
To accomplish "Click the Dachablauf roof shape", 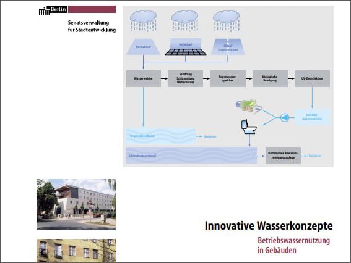I will tap(143, 47).
